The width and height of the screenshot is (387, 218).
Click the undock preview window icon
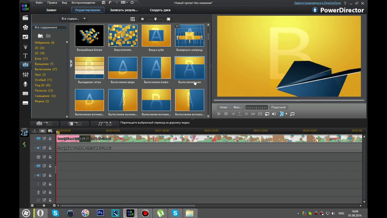tap(292, 114)
